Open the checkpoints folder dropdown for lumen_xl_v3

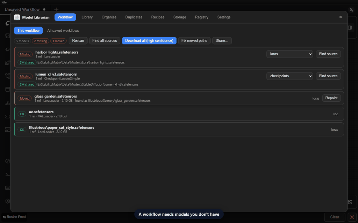[x=289, y=76]
